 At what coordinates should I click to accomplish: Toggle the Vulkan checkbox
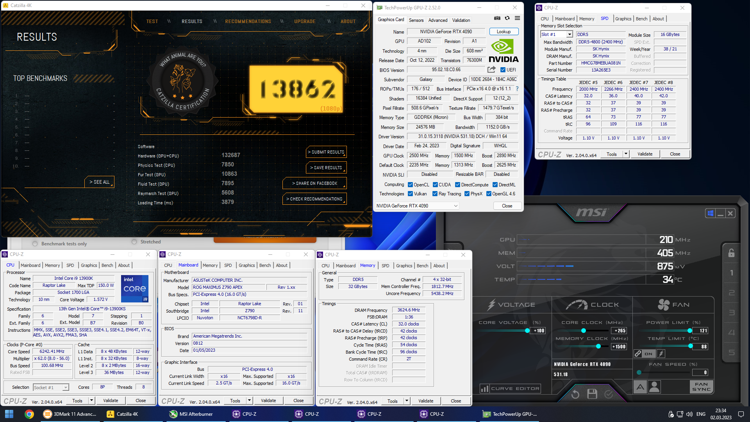[410, 194]
